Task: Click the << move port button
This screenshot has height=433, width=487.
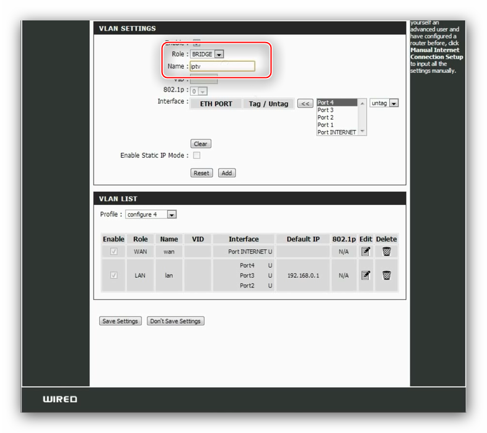Action: click(305, 103)
